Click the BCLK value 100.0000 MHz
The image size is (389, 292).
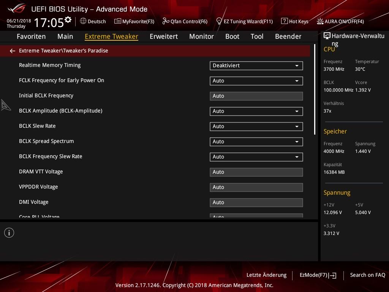point(338,90)
